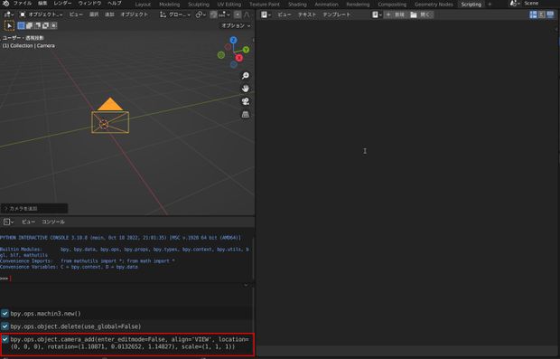
Task: Switch to the Sculpting workspace tab
Action: click(x=199, y=5)
